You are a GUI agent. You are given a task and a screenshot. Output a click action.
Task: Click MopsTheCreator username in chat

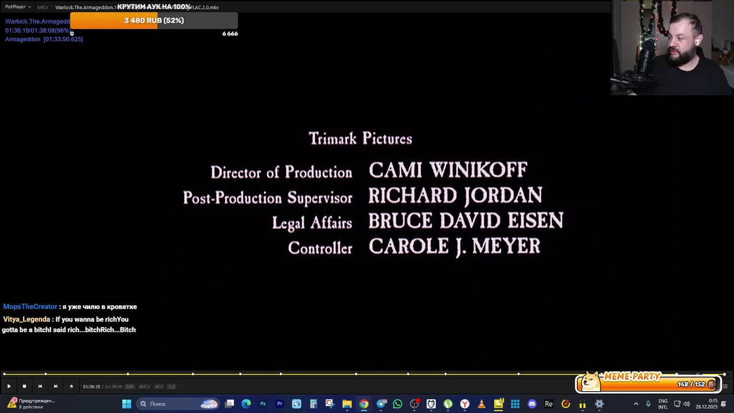click(x=30, y=307)
